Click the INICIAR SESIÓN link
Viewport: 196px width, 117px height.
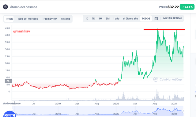[172, 18]
